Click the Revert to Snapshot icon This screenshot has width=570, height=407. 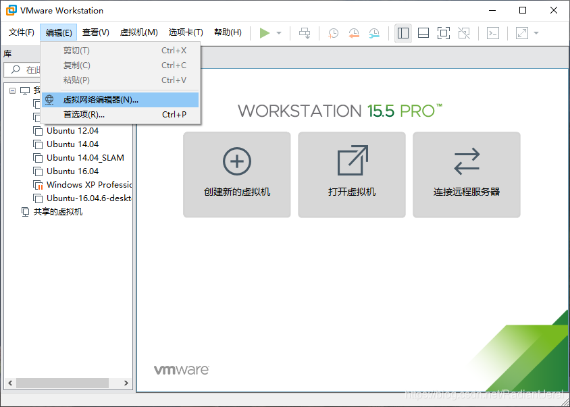tap(354, 33)
